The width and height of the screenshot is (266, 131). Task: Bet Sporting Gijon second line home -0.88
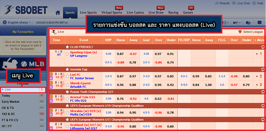pos(120,62)
